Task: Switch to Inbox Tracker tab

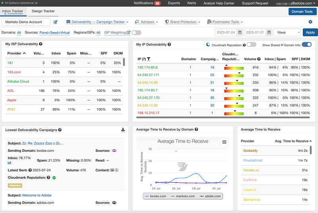Action: coord(13,12)
